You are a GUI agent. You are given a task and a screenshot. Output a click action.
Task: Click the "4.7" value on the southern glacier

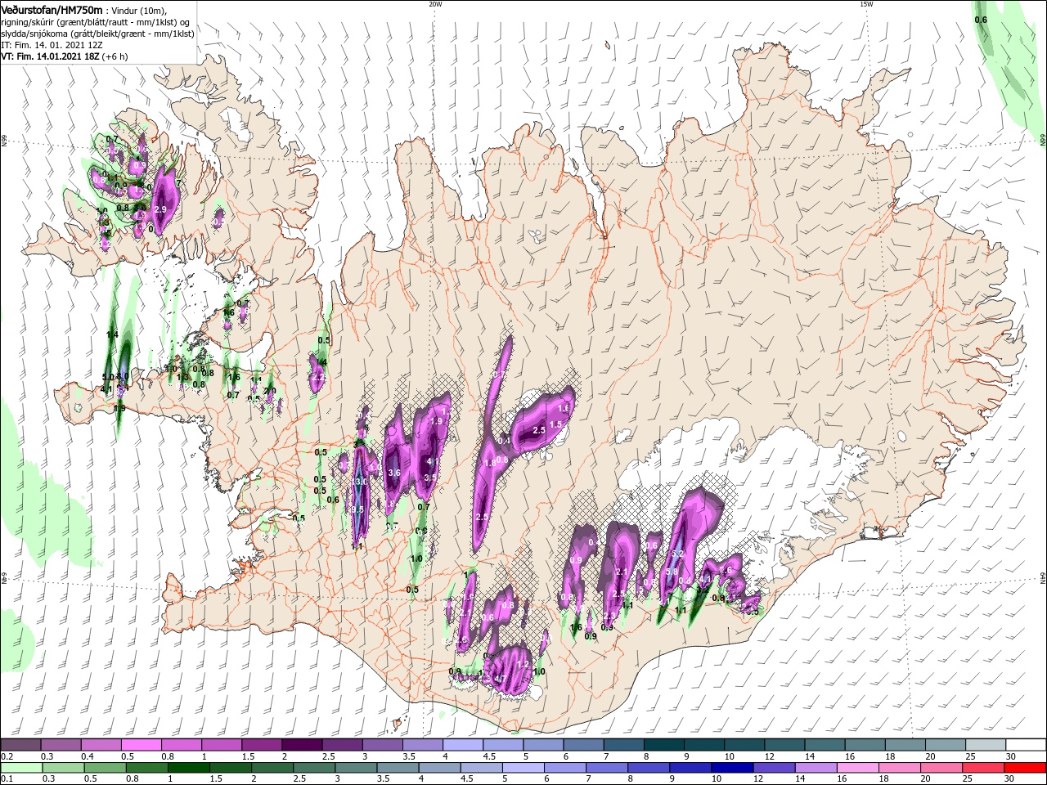[500, 678]
